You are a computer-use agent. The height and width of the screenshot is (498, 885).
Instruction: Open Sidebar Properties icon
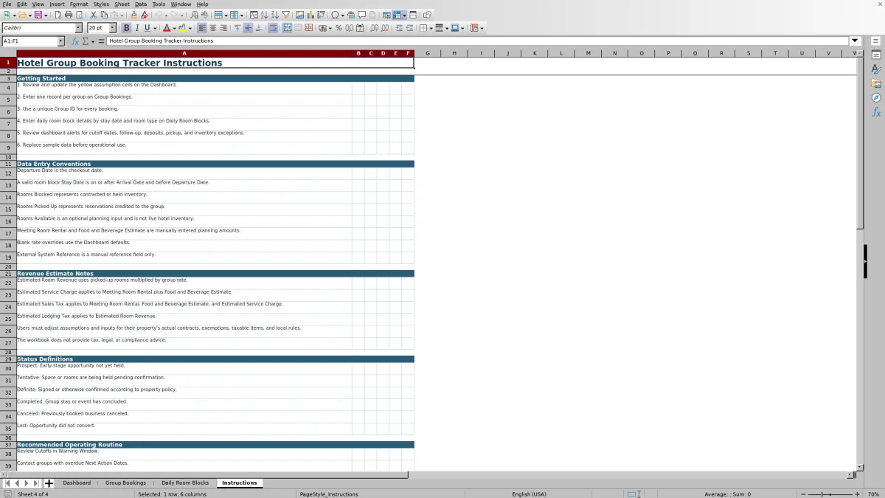pyautogui.click(x=876, y=55)
